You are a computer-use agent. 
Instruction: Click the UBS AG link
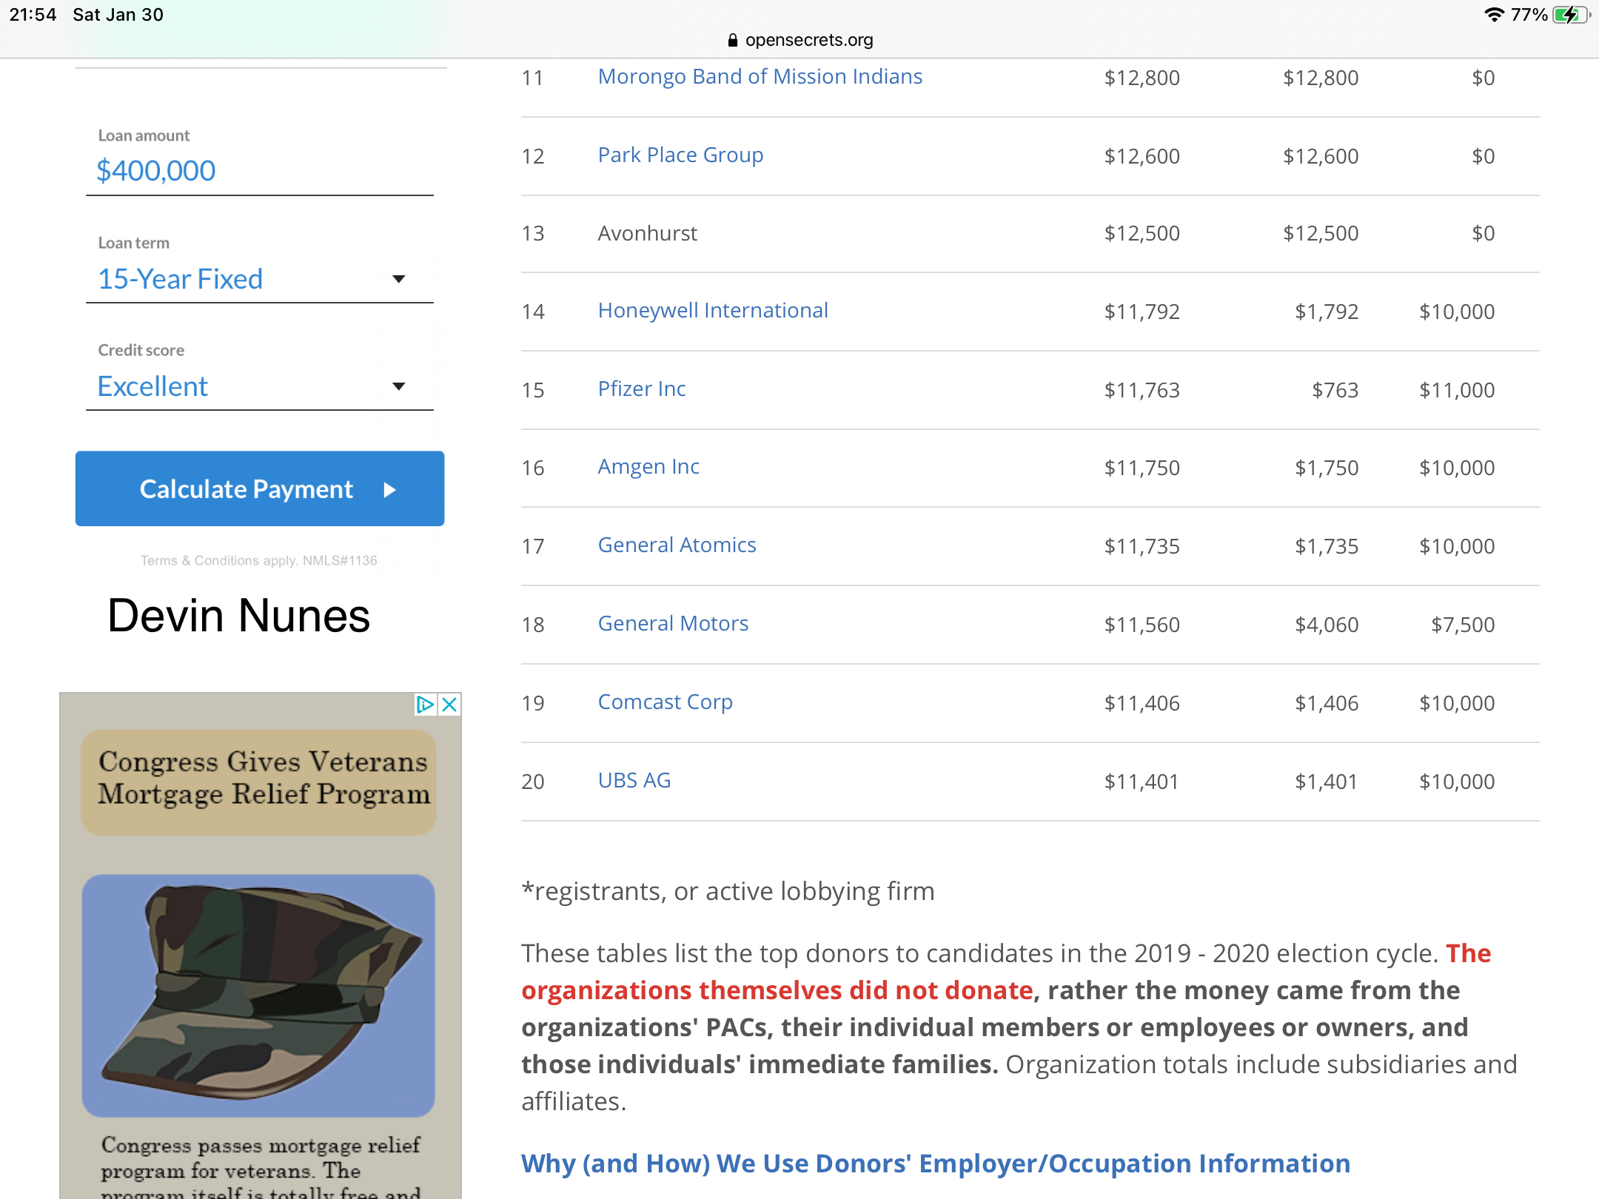tap(634, 781)
